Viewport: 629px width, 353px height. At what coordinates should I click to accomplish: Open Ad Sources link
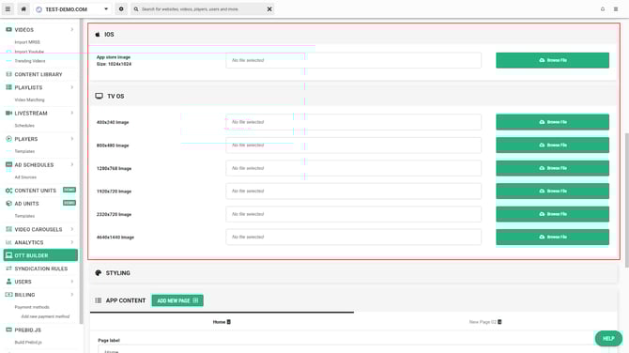(x=25, y=177)
